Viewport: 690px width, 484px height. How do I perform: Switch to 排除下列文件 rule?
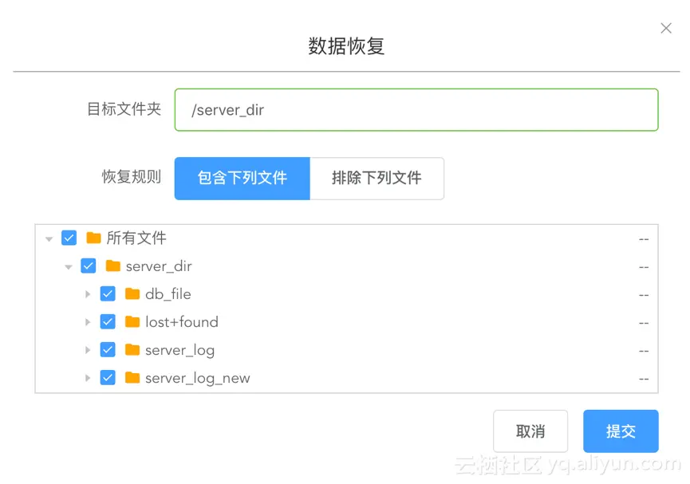click(x=377, y=178)
